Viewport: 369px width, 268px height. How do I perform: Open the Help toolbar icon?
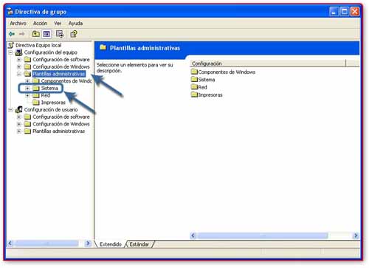point(74,34)
